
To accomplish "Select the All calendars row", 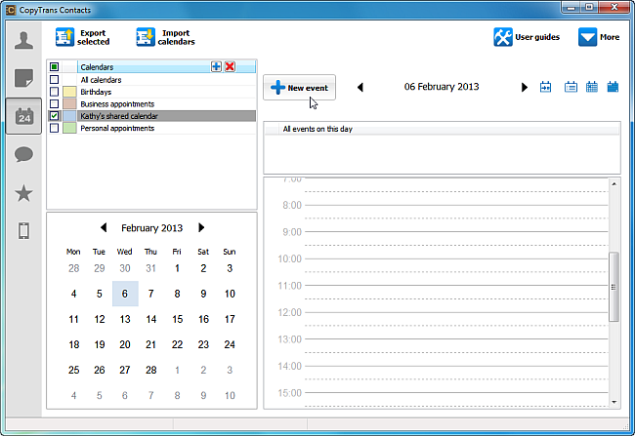I will point(151,80).
